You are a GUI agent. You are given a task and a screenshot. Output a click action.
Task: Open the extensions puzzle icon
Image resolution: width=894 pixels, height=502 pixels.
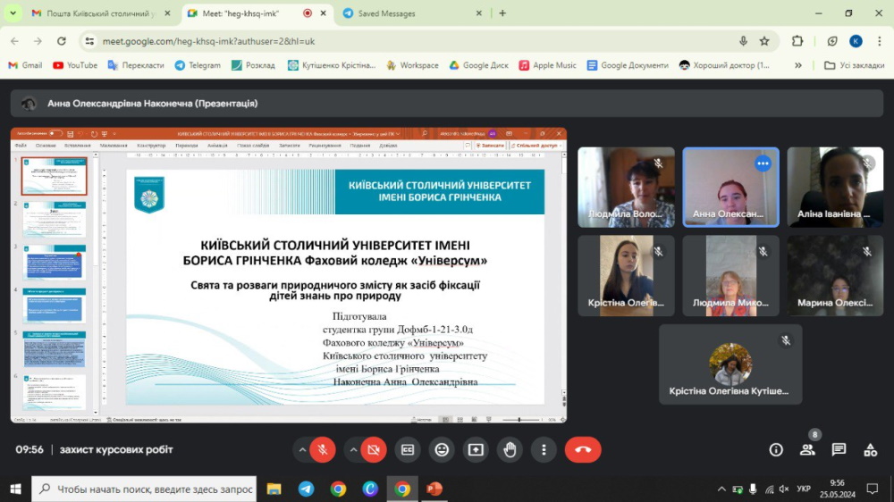(797, 41)
